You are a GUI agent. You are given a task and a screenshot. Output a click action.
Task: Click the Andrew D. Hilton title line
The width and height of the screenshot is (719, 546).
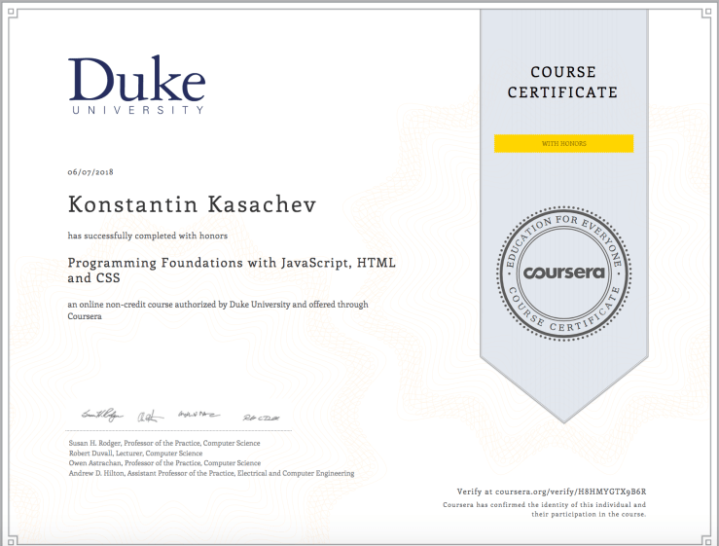pyautogui.click(x=211, y=474)
